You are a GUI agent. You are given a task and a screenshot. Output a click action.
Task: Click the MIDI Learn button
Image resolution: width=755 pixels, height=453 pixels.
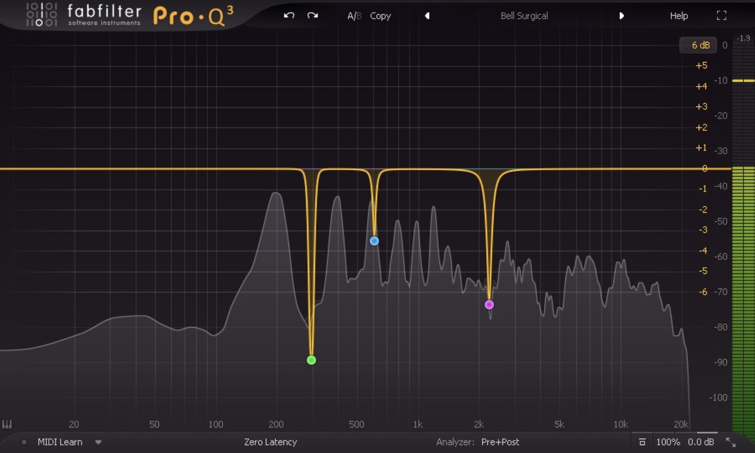coord(60,442)
